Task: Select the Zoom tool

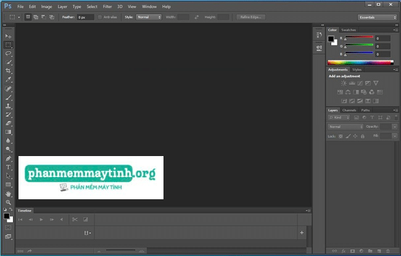Action: 9,202
